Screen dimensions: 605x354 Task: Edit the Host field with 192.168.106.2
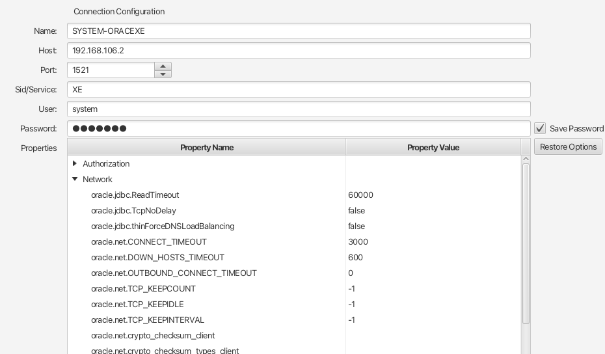tap(299, 51)
